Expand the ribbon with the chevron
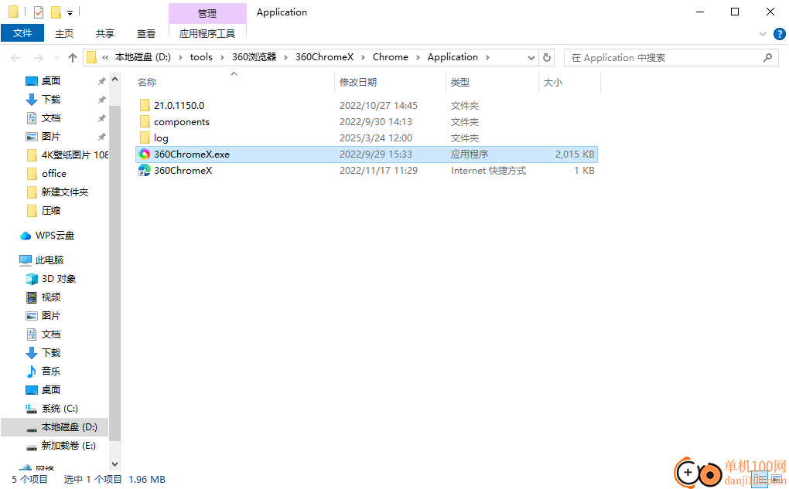The width and height of the screenshot is (789, 489). coord(763,34)
